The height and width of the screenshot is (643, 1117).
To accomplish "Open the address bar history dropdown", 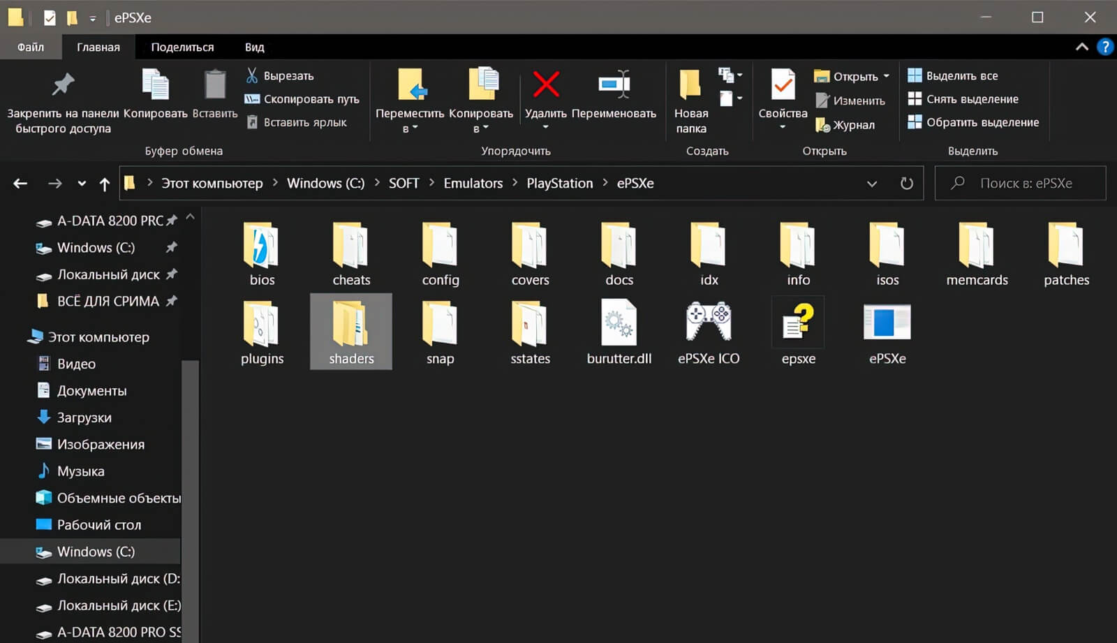I will (x=872, y=184).
